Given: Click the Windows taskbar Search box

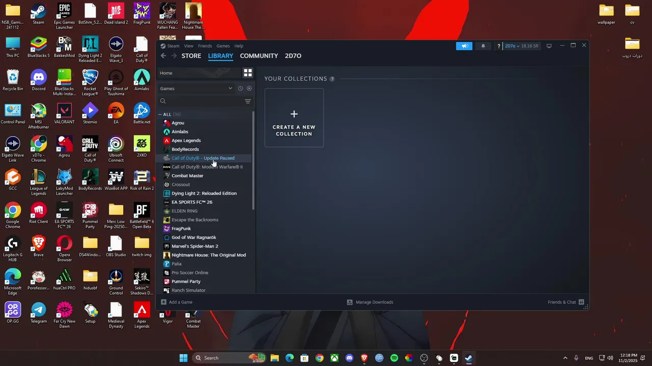Looking at the screenshot, I should (228, 358).
